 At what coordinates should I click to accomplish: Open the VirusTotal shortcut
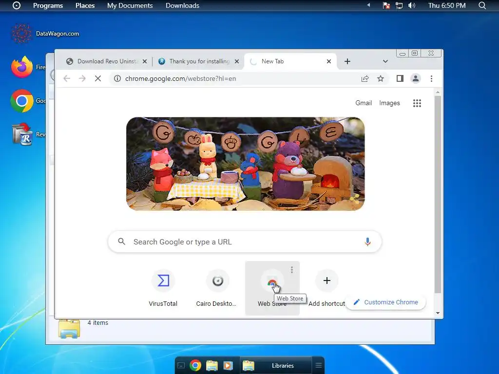163,288
